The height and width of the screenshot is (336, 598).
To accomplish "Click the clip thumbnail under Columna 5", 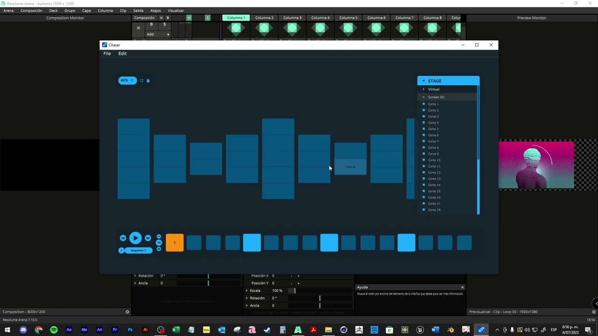I will tap(348, 29).
